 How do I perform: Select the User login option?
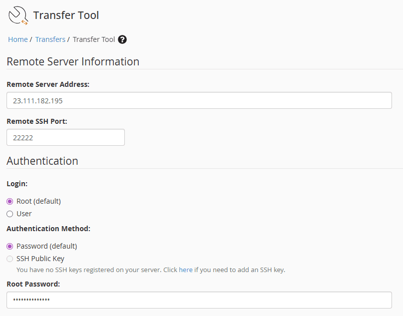click(9, 213)
